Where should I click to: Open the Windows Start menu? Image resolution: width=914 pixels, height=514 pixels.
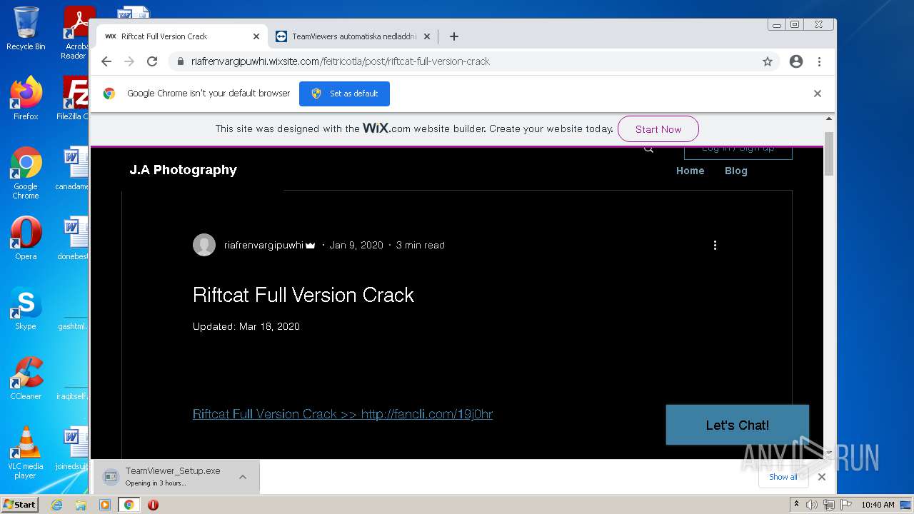[19, 504]
